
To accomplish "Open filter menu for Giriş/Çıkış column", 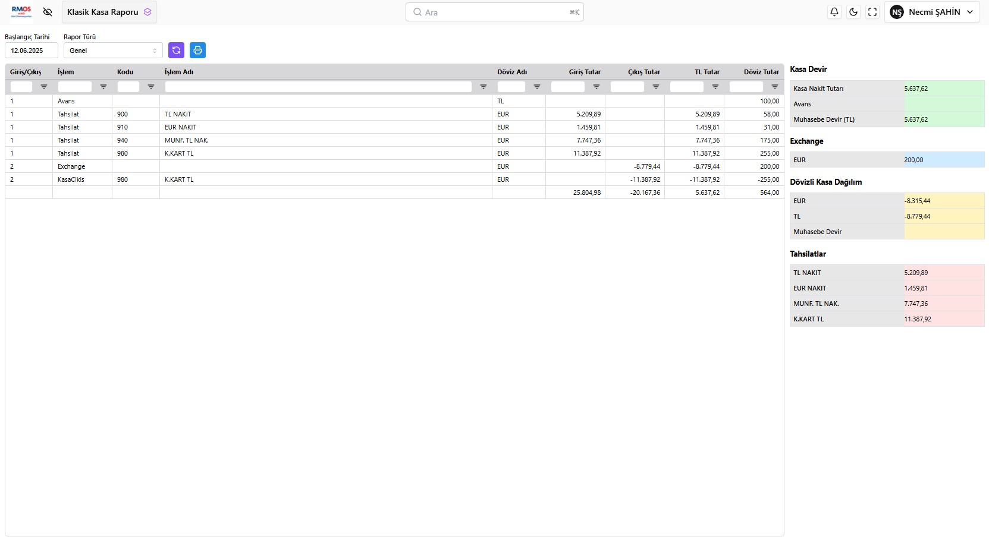I will 44,87.
